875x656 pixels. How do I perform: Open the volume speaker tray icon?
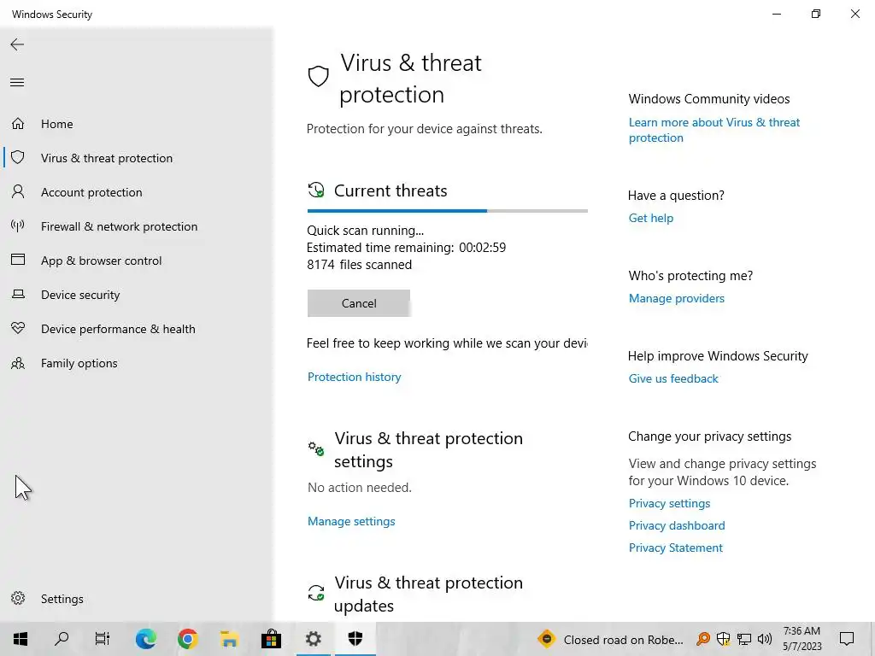pos(765,639)
